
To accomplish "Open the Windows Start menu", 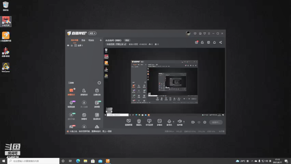I will pos(4,161).
